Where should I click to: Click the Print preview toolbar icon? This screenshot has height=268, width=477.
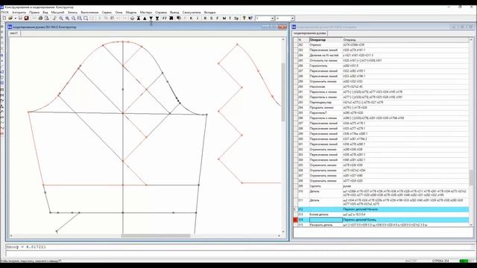(46, 18)
